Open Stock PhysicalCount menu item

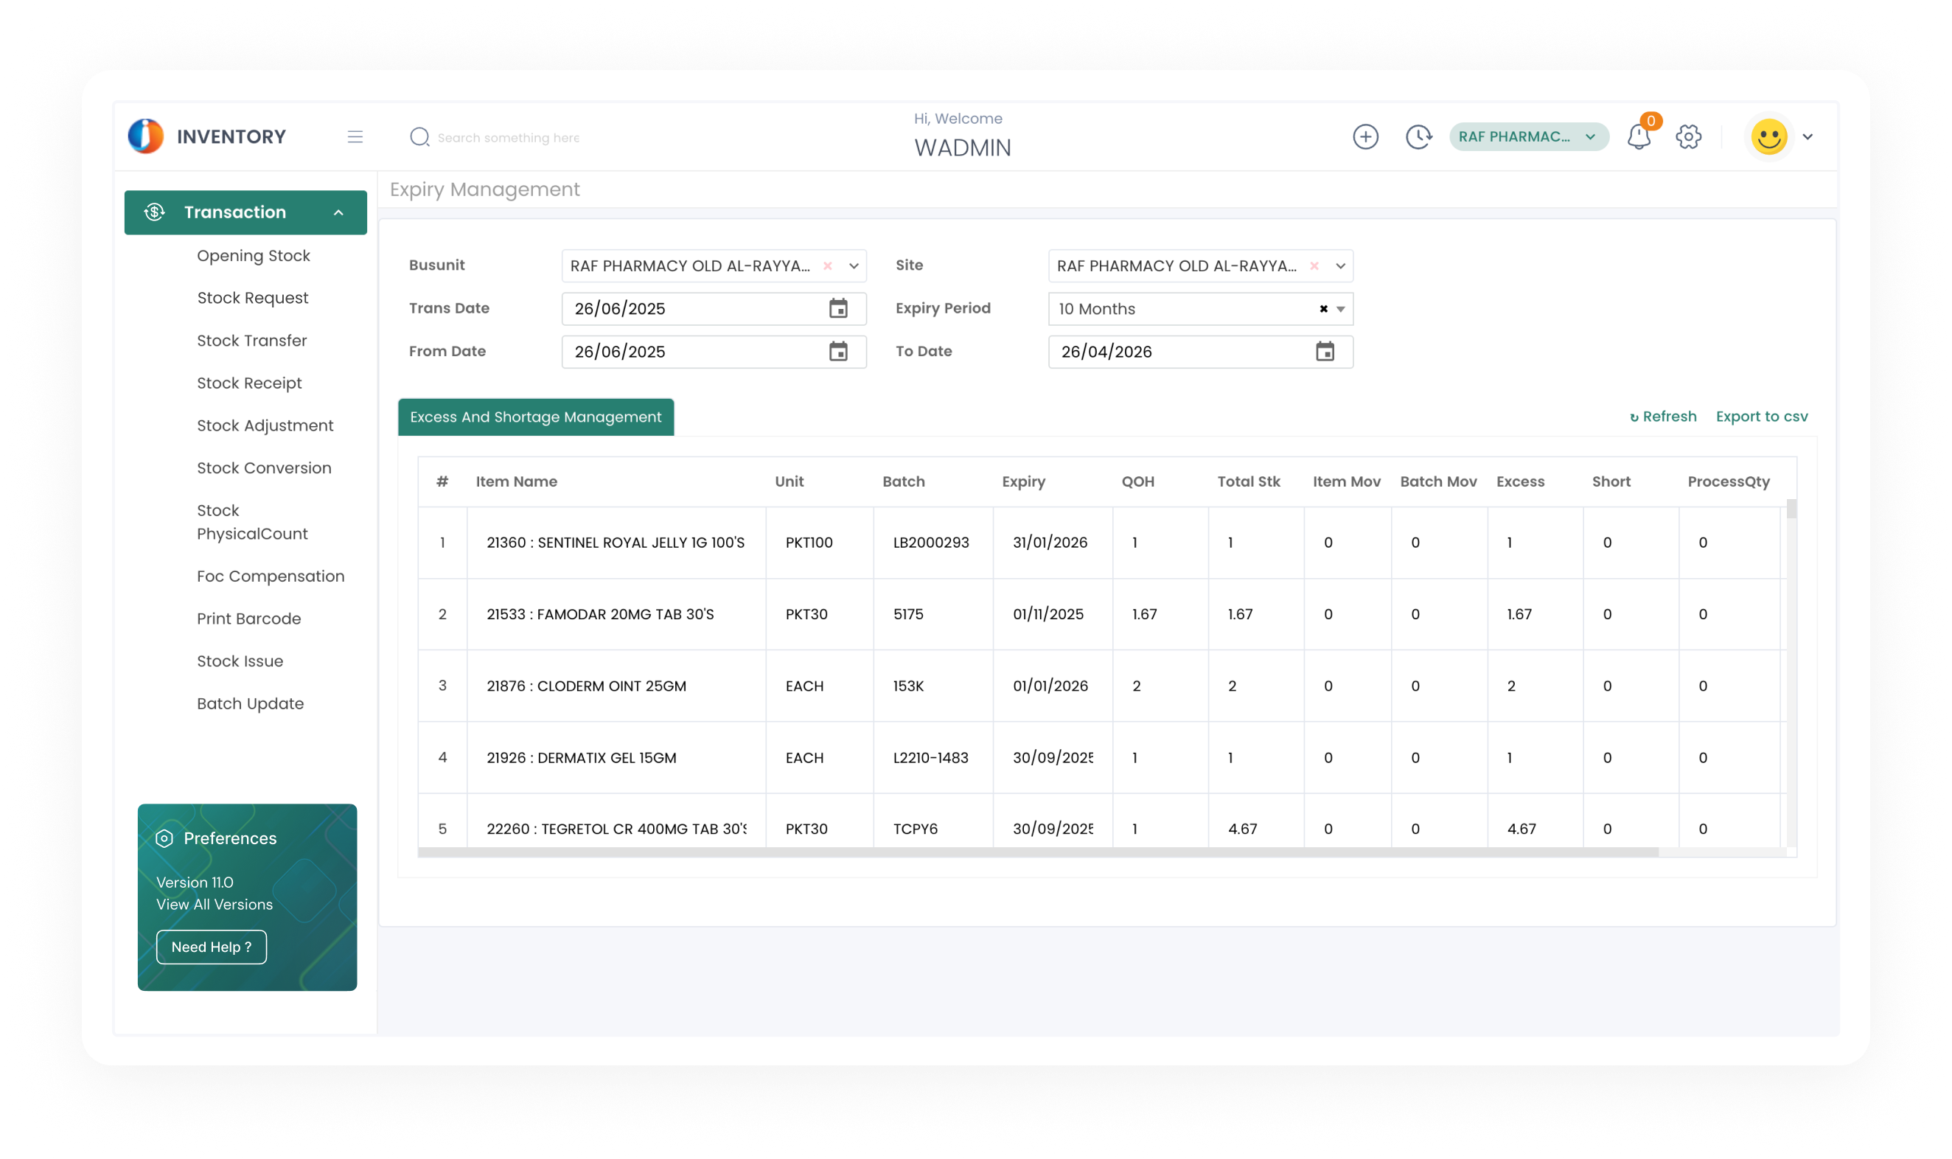[x=252, y=522]
